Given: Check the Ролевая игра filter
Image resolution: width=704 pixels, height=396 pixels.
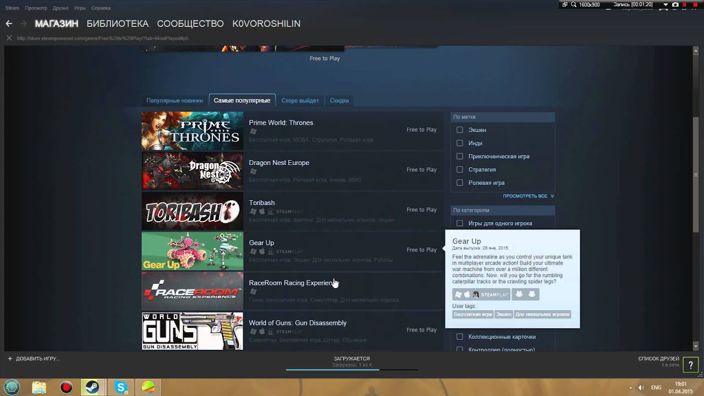Looking at the screenshot, I should coord(460,183).
